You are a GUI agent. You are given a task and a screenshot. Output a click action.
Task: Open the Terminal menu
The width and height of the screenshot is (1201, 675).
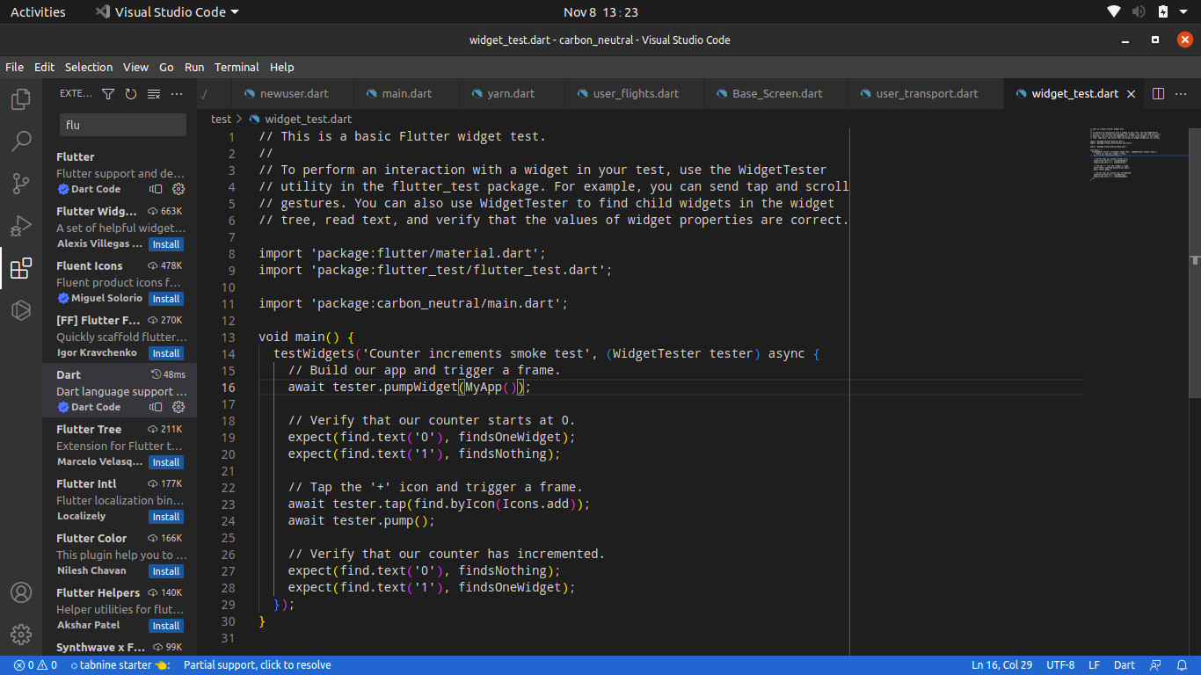click(236, 67)
